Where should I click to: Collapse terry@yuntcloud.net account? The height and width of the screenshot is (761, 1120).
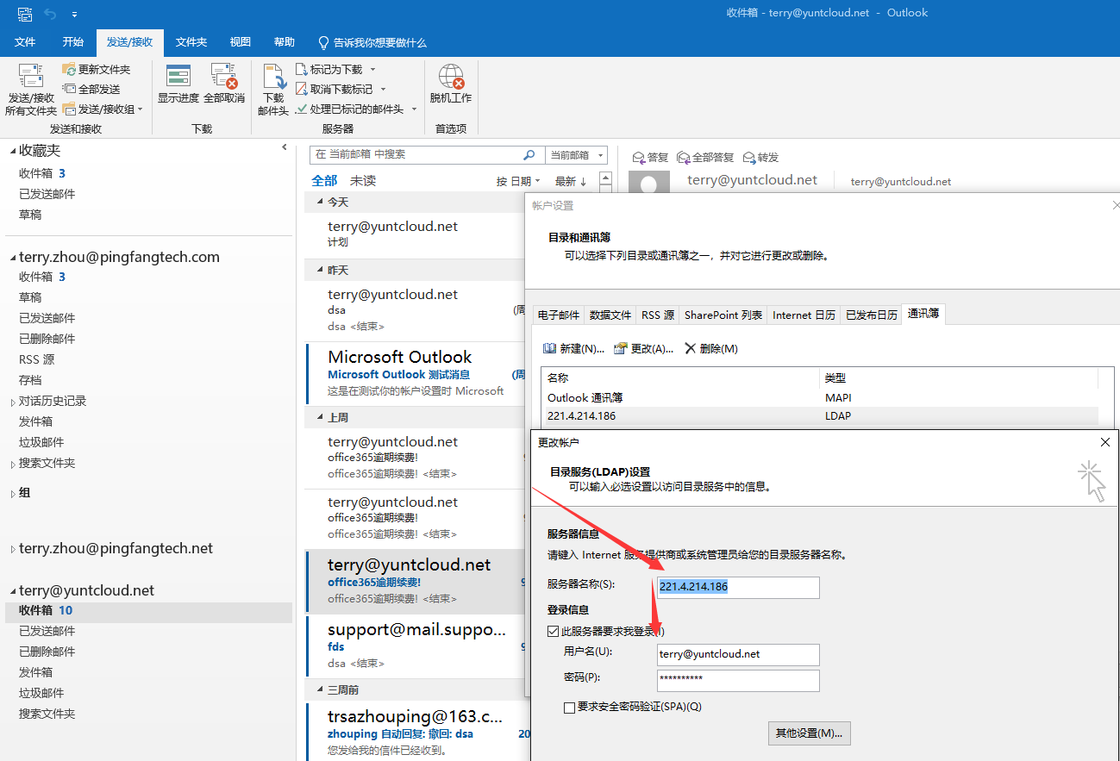pyautogui.click(x=13, y=591)
